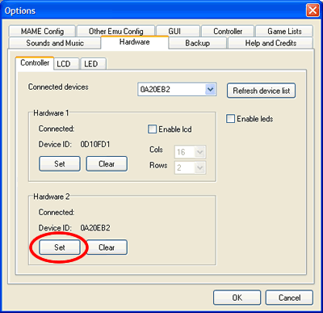Open the Sounds and Music tab
Viewport: 323px width, 313px height.
pyautogui.click(x=55, y=43)
